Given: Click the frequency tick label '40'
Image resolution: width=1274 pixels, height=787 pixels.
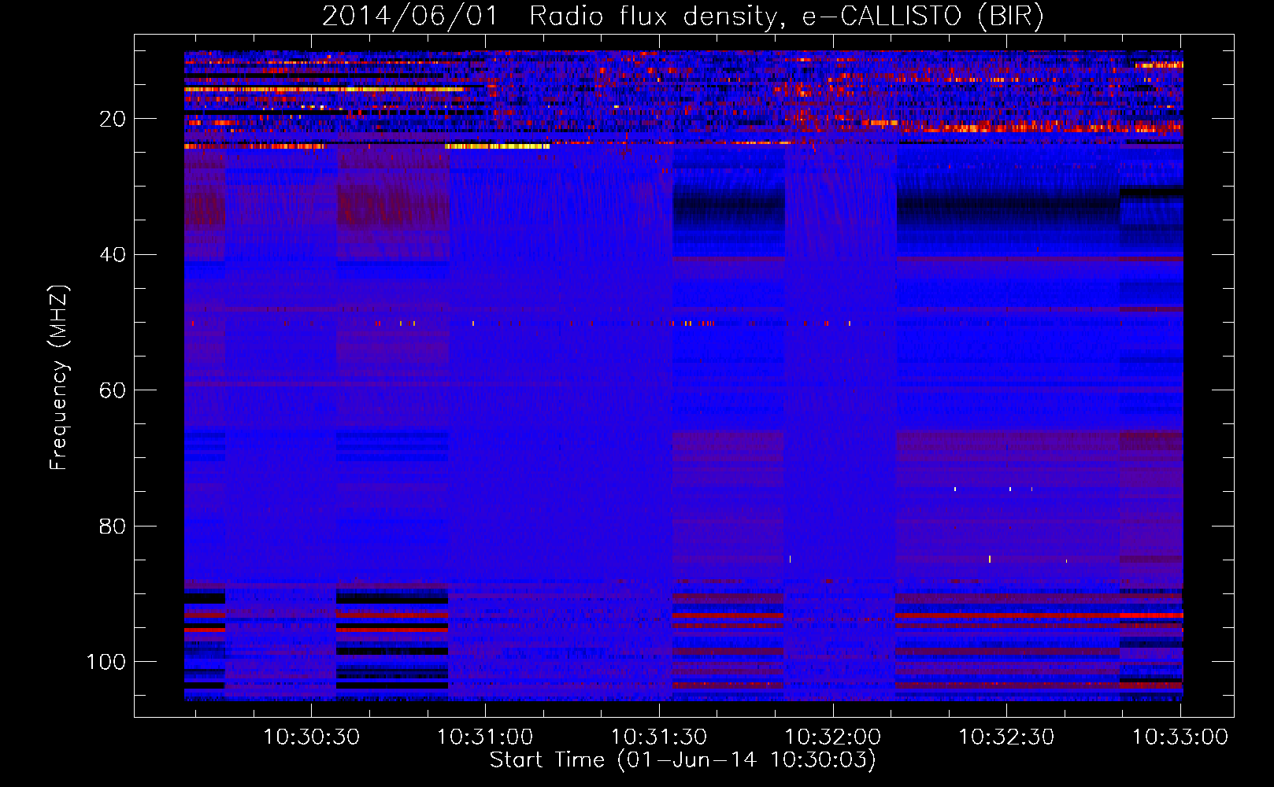Looking at the screenshot, I should click(x=113, y=255).
